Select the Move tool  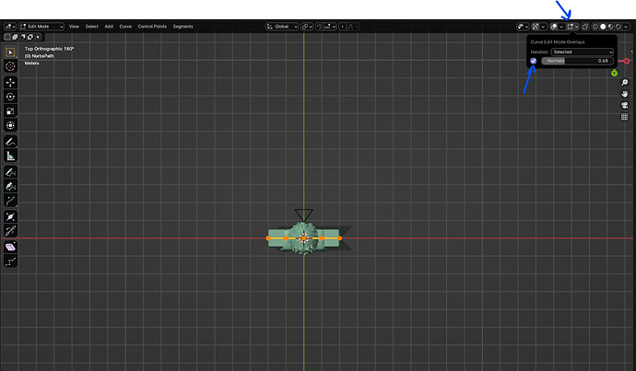pyautogui.click(x=10, y=82)
